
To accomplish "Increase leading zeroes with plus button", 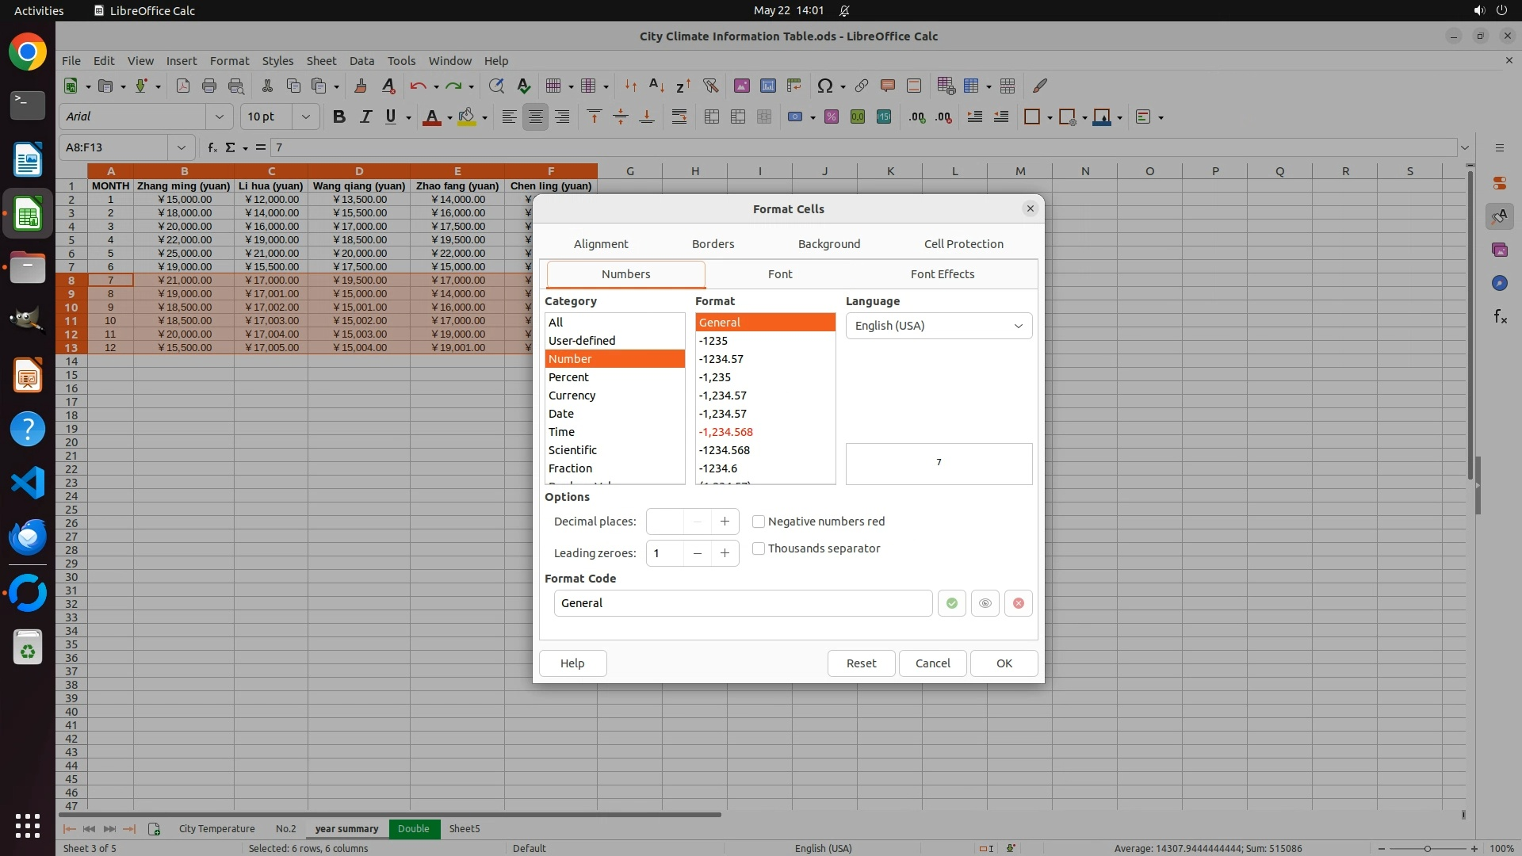I will pyautogui.click(x=725, y=553).
